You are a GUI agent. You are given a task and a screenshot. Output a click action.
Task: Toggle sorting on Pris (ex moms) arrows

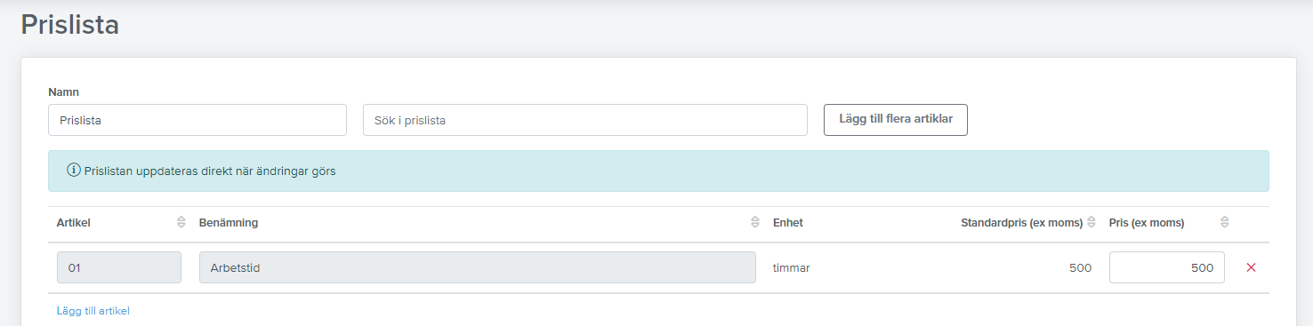(x=1224, y=223)
